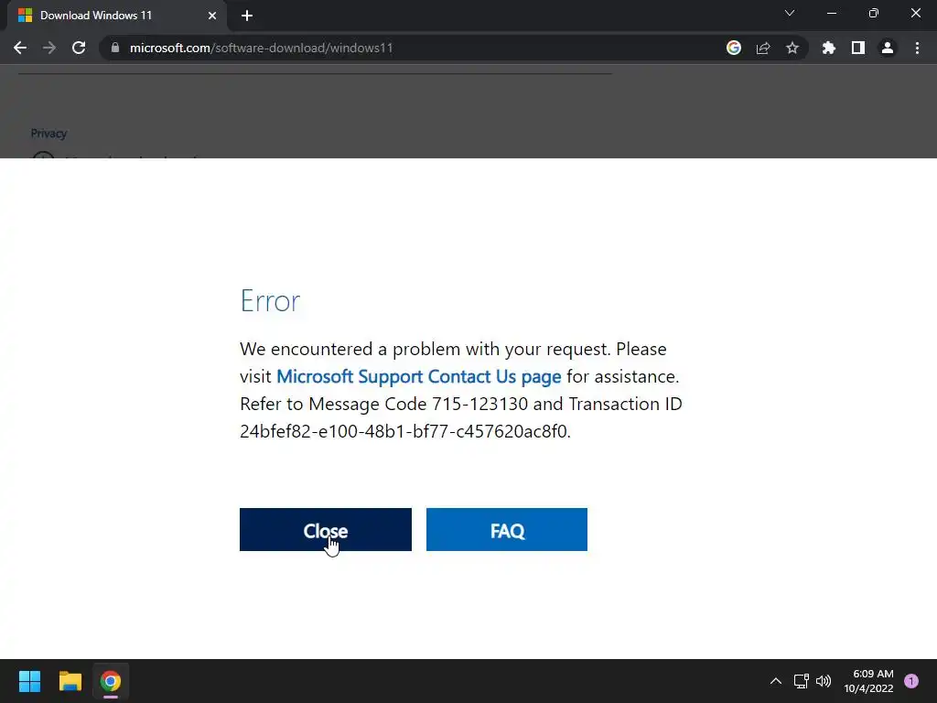Restore down the Chrome window
Image resolution: width=937 pixels, height=703 pixels.
click(x=874, y=13)
